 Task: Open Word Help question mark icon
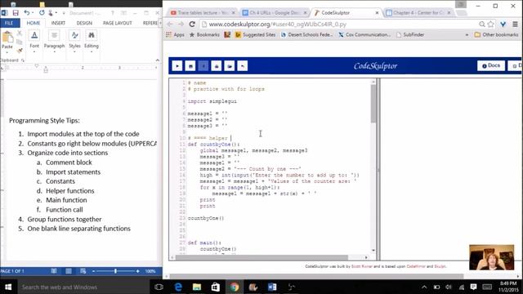point(113,13)
